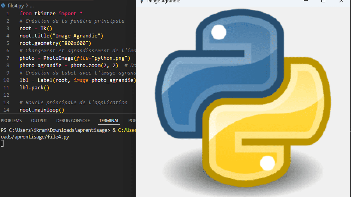Close the Image Agrandie window
351x197 pixels.
pyautogui.click(x=341, y=1)
